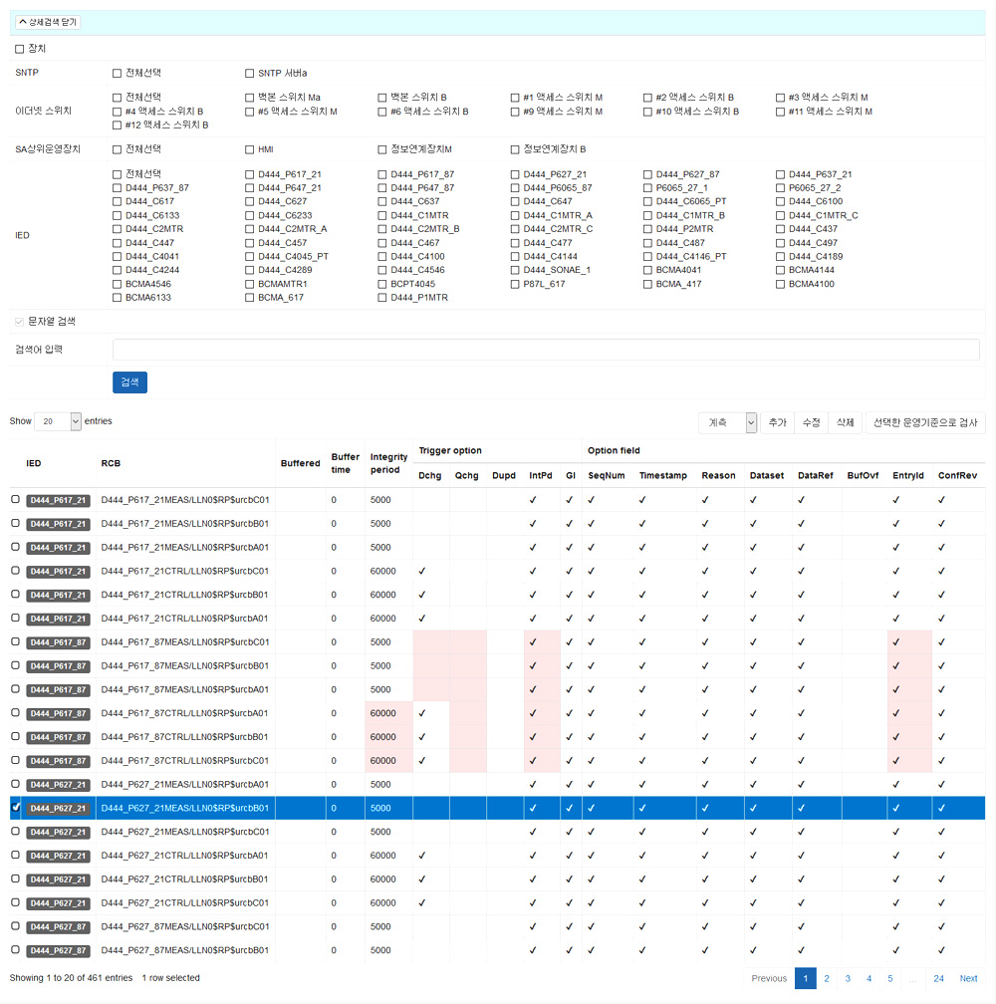Select row D444_P617_21MEAS/LLN0$RP$urcbC01
The width and height of the screenshot is (996, 1004).
pyautogui.click(x=15, y=499)
